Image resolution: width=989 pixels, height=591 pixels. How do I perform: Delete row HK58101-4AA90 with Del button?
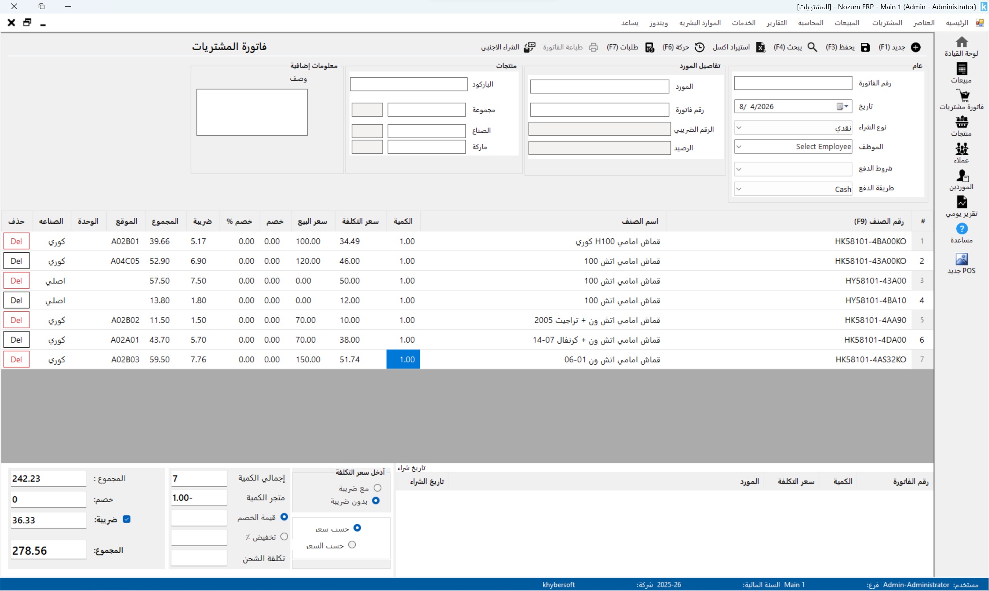tap(16, 320)
